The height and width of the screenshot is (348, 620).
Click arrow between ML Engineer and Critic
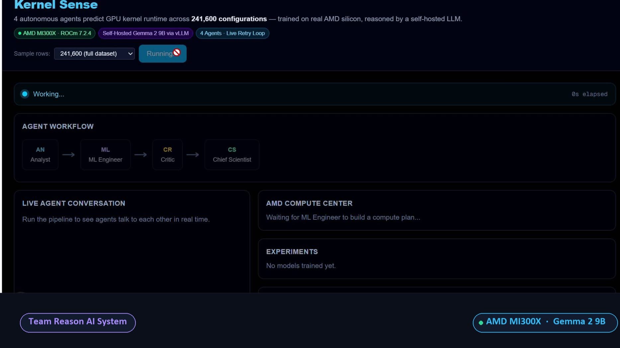pyautogui.click(x=140, y=155)
